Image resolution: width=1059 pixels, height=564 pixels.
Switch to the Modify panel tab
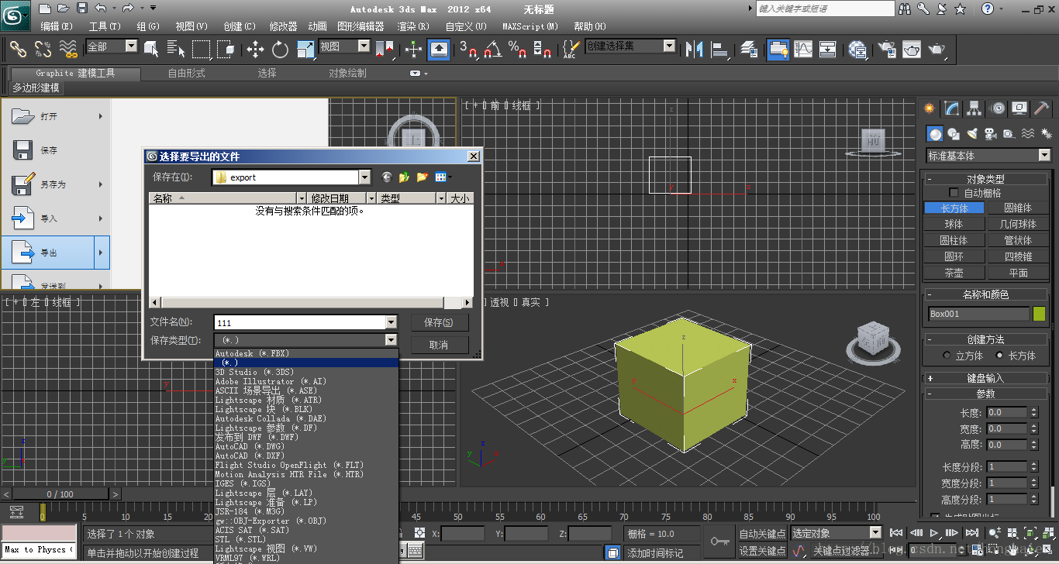951,108
